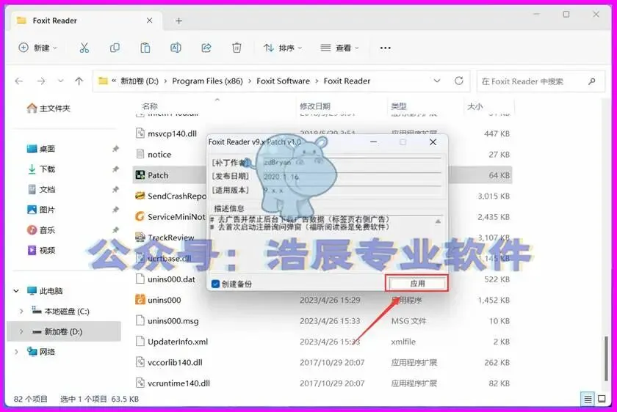Toggle the 创建备份 checkbox in patch dialog

(215, 284)
